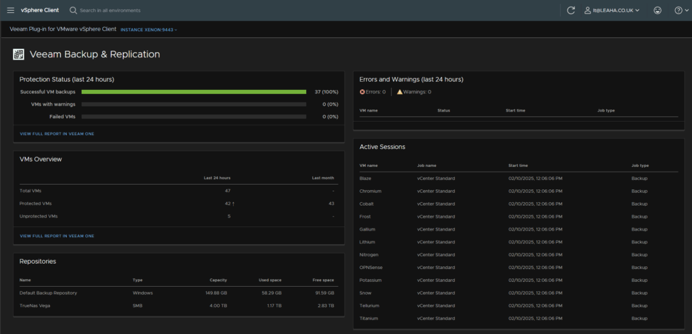
Task: Click the Protected VMs up arrow indicator
Action: (x=233, y=204)
